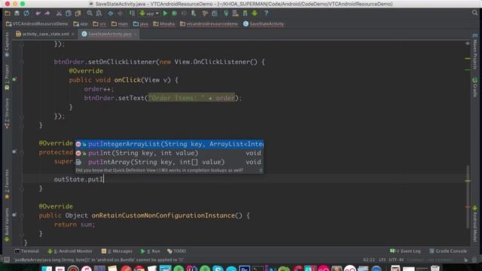Click the Redo arrow icon
This screenshot has height=271, width=482.
point(47,14)
